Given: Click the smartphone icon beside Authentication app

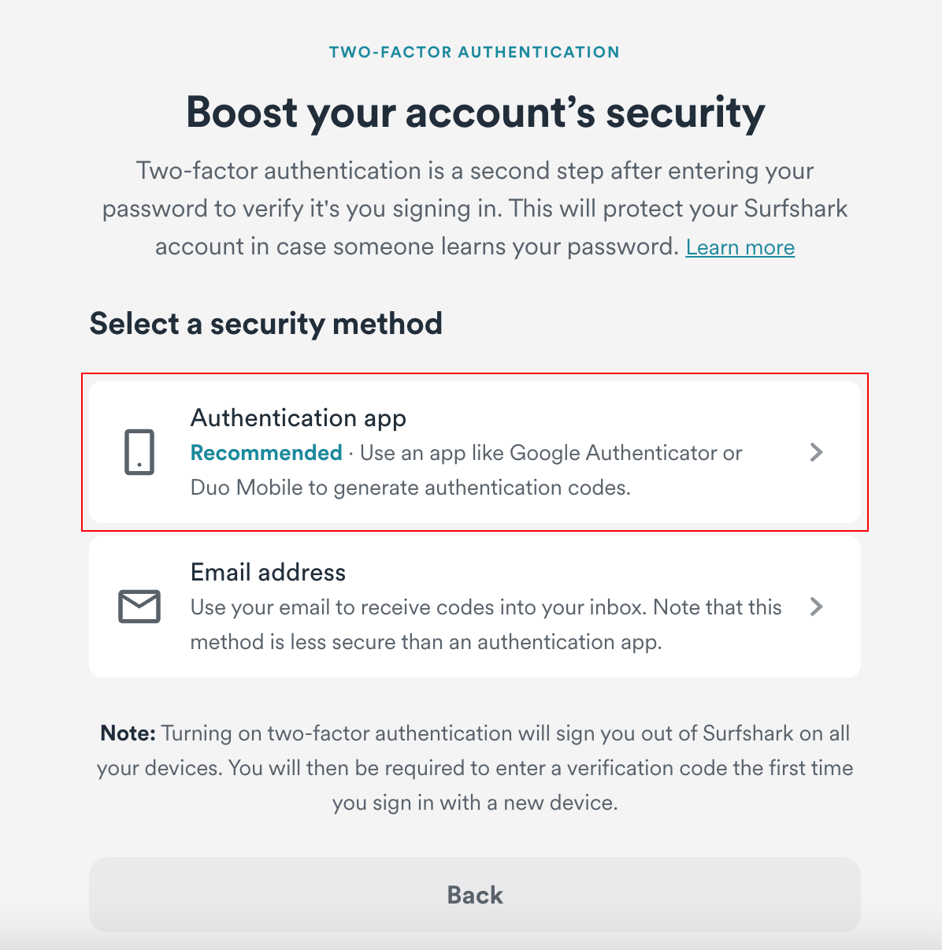Looking at the screenshot, I should (139, 452).
